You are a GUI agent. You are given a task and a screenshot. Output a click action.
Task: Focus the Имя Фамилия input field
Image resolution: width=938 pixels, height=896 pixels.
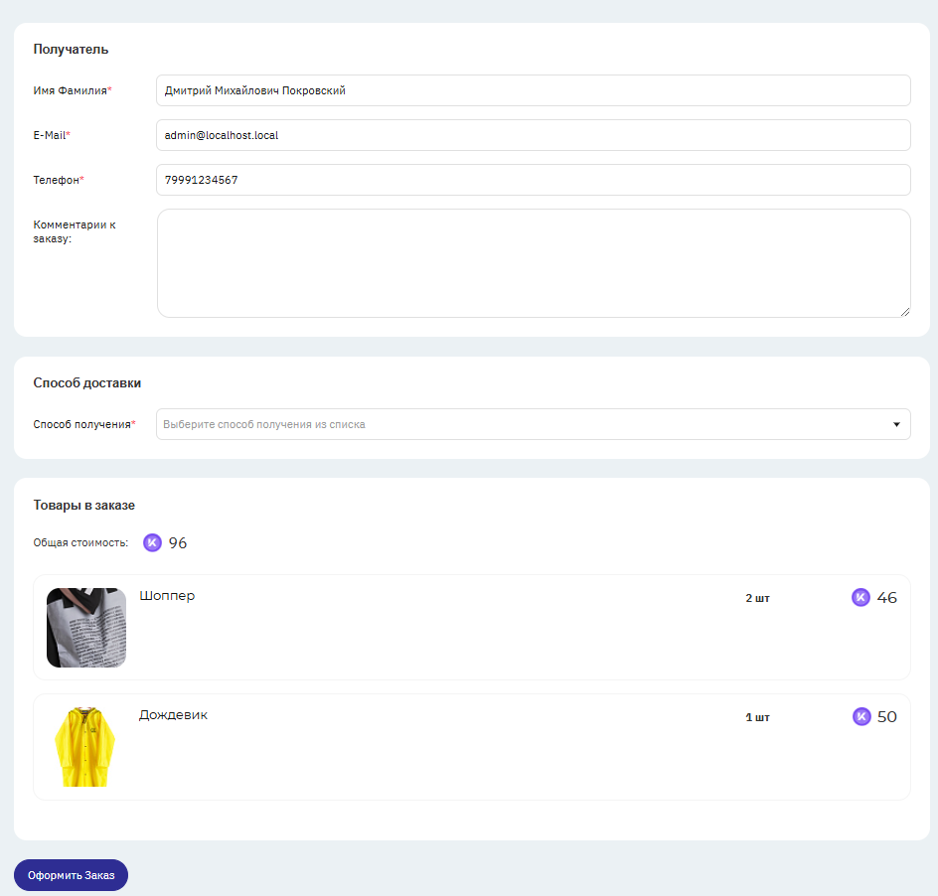533,90
